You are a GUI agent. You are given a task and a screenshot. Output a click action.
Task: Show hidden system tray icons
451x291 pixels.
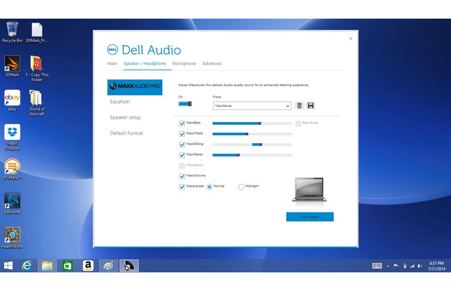(x=388, y=267)
